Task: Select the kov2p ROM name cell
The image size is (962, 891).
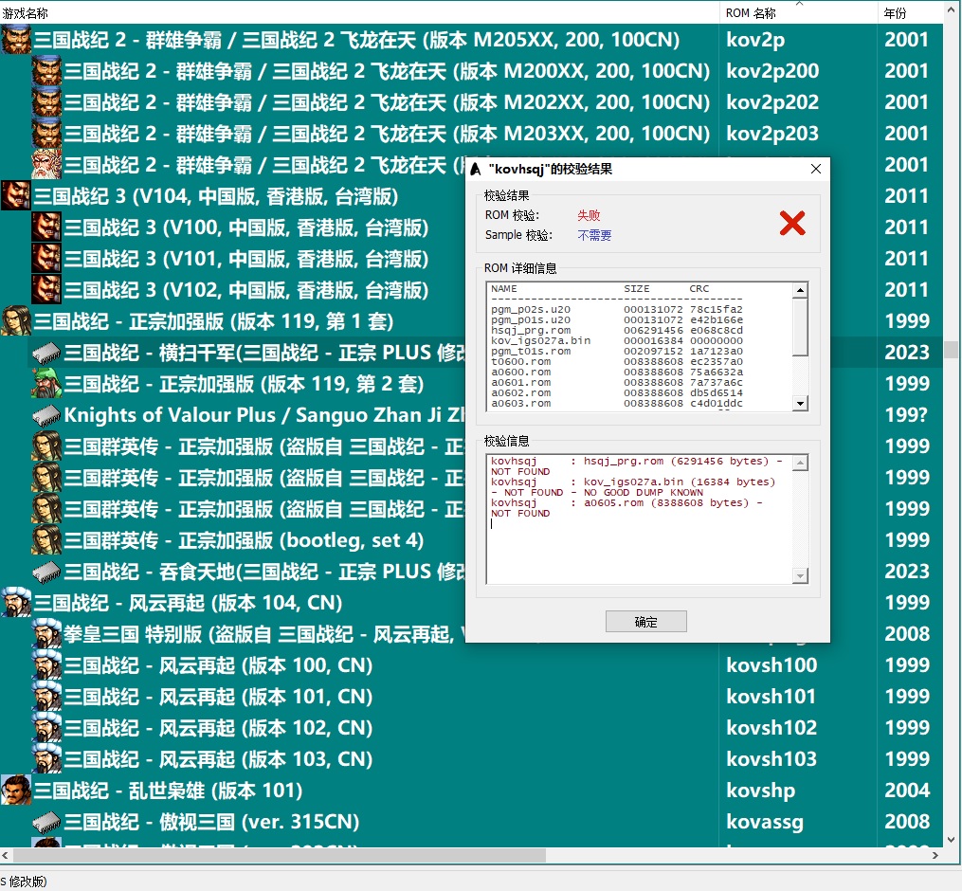Action: click(755, 40)
